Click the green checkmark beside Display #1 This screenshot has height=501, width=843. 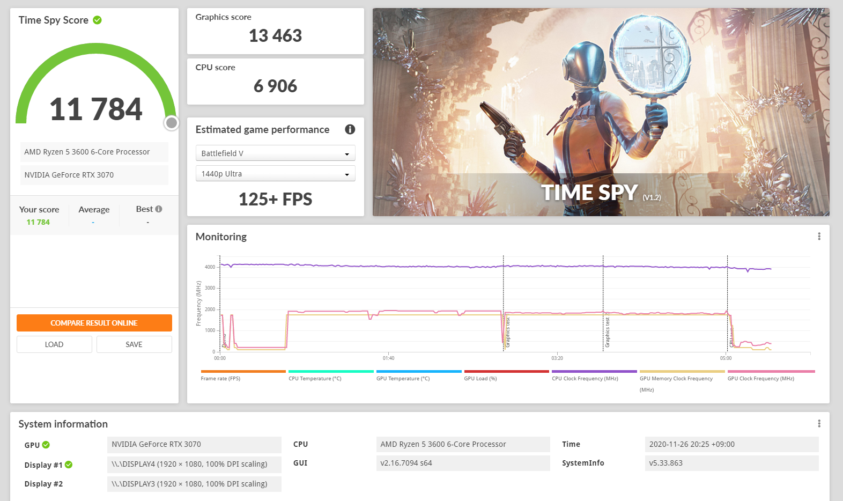69,465
